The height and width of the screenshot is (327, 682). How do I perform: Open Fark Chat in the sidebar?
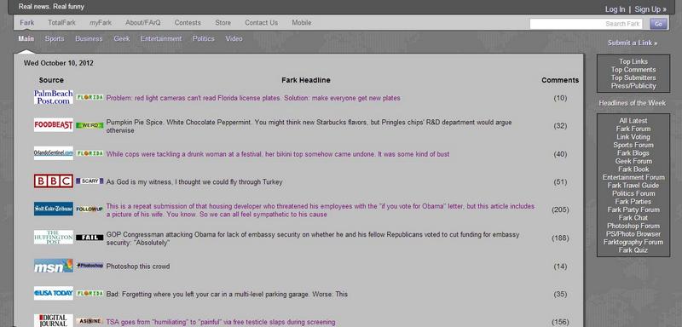633,217
